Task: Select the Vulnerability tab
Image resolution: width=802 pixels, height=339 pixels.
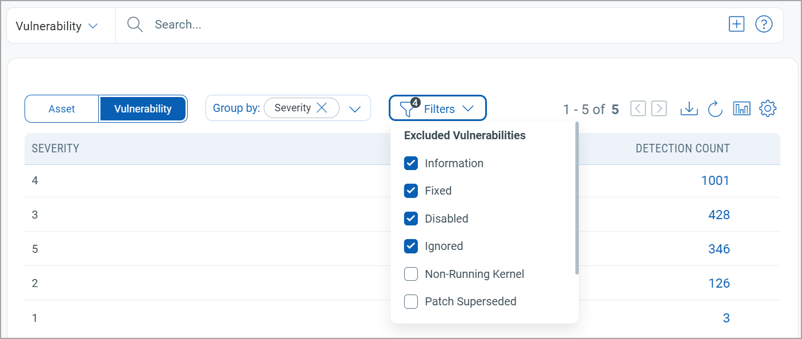Action: [x=143, y=108]
